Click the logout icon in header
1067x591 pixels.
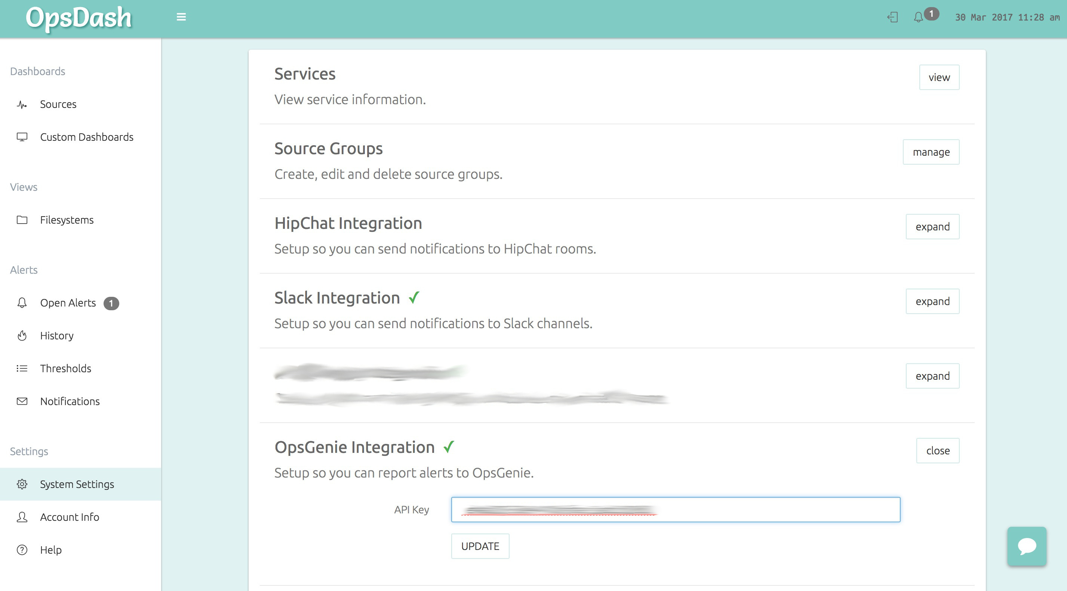pos(892,17)
